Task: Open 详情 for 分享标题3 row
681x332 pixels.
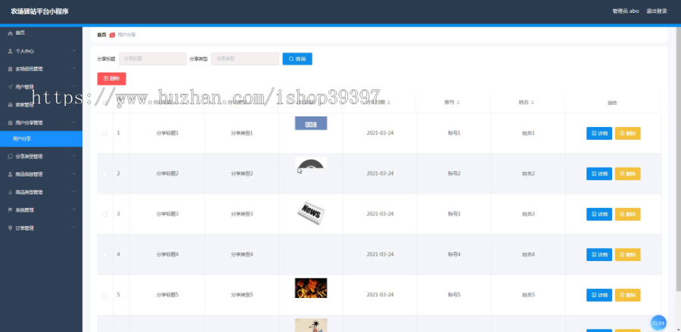Action: coord(599,214)
